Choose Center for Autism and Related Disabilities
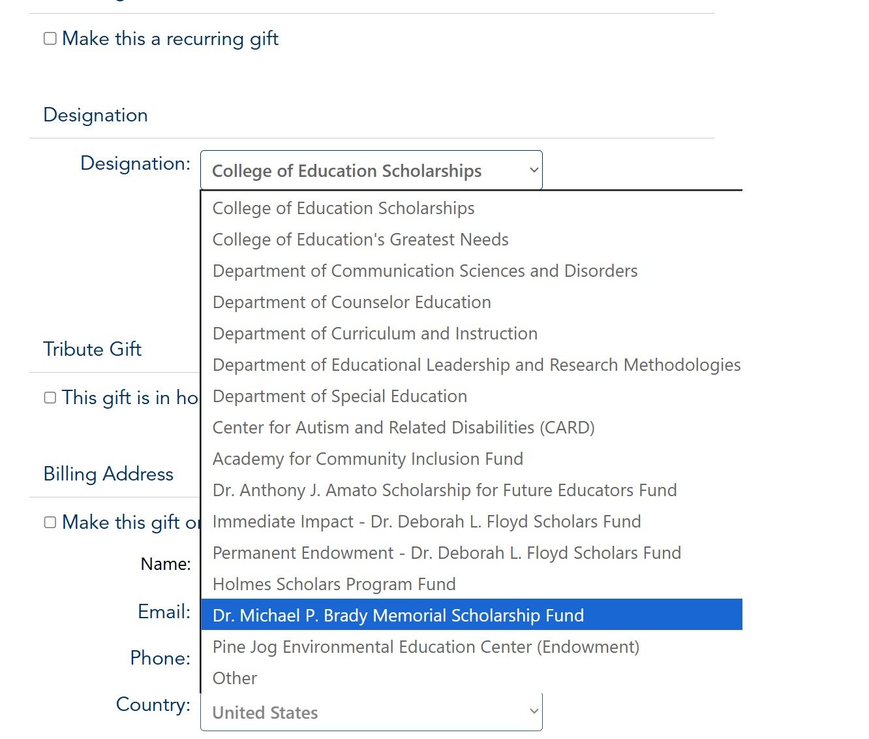The width and height of the screenshot is (869, 739). pyautogui.click(x=404, y=428)
